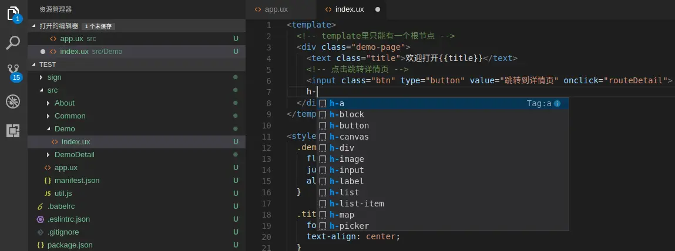
Task: Collapse the Demo folder
Action: click(x=48, y=129)
